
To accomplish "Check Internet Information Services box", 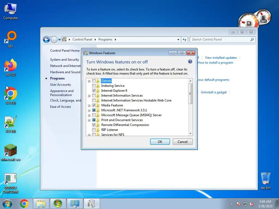I will 94,96.
